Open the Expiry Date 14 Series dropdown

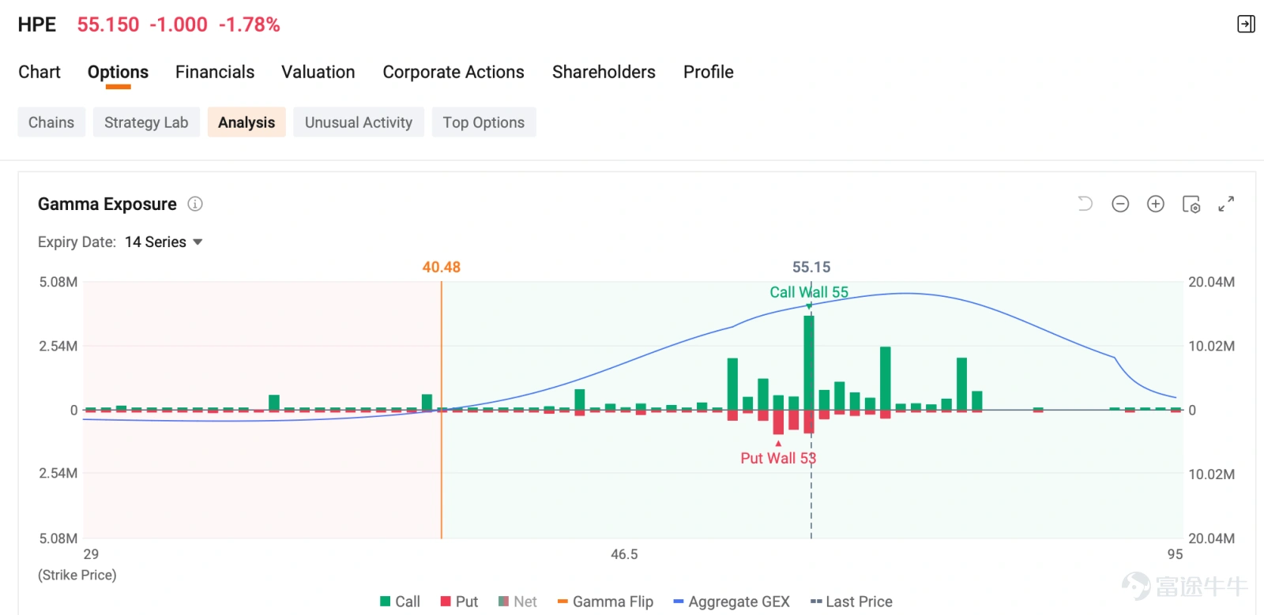[x=164, y=242]
